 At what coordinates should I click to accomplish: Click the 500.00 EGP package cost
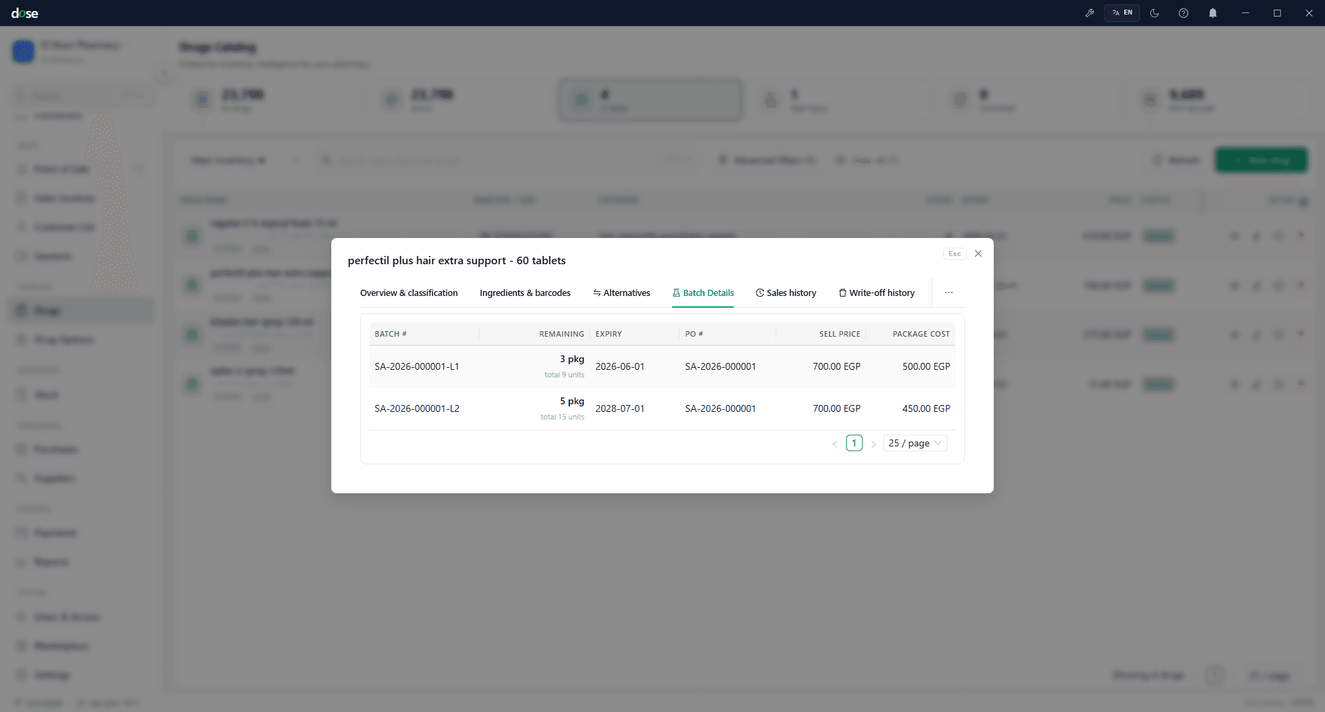[x=926, y=367]
